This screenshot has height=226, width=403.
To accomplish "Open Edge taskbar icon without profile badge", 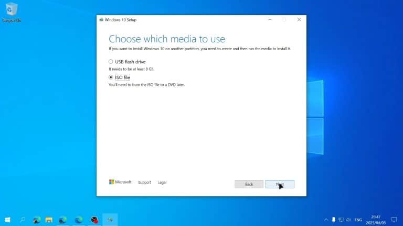I will tap(79, 220).
